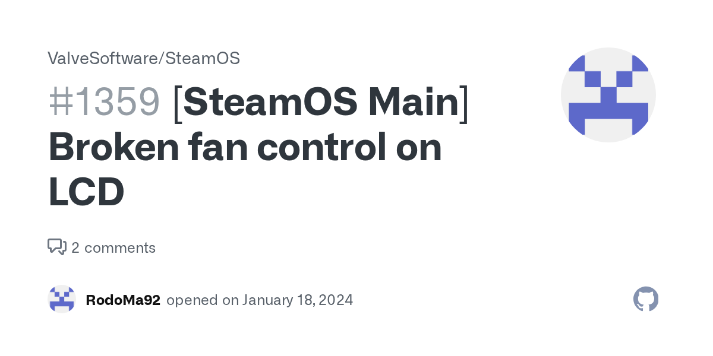
Task: Click the large identicon avatar image
Action: pyautogui.click(x=608, y=95)
